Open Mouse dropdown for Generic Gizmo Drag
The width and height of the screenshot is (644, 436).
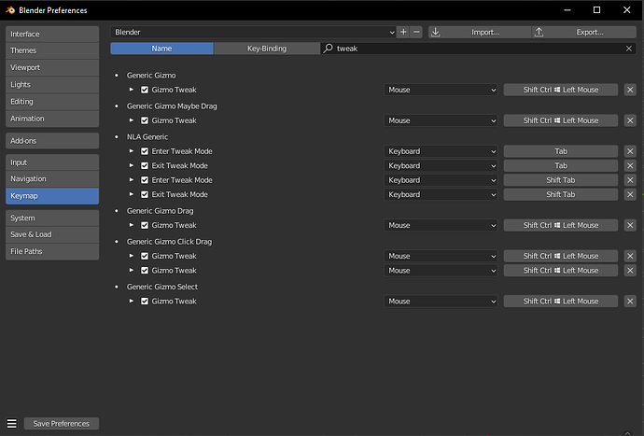441,225
